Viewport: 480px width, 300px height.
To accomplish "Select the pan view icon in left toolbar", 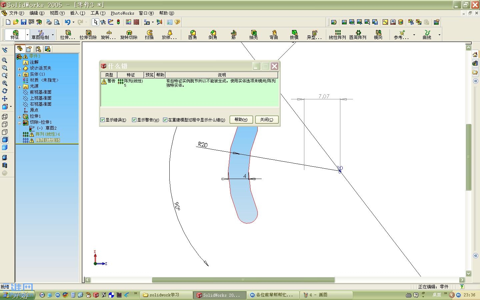I will pyautogui.click(x=5, y=99).
